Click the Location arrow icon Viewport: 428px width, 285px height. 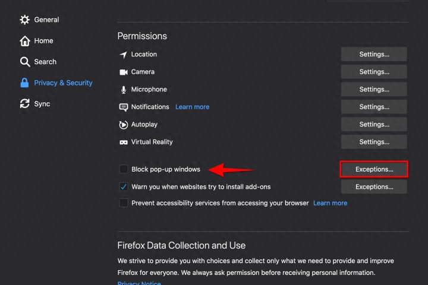click(x=124, y=55)
